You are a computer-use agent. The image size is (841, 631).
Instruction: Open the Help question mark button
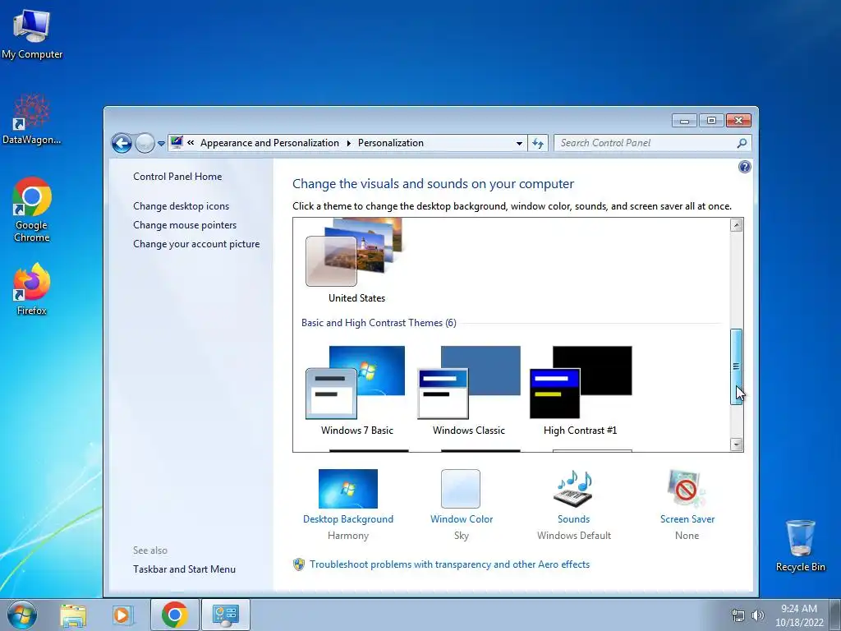[x=744, y=167]
